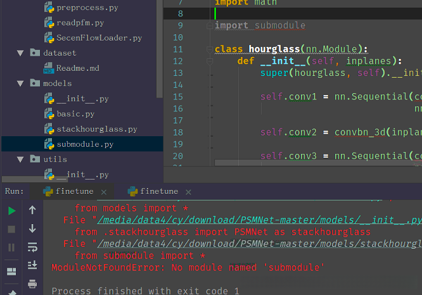Collapse the utils folder
The height and width of the screenshot is (295, 422).
[20, 159]
